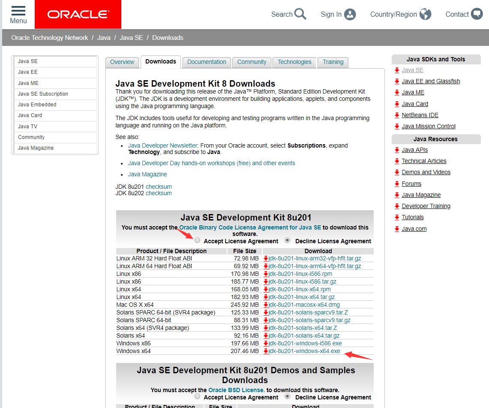Click the Country/Region globe icon
Image resolution: width=489 pixels, height=408 pixels.
pos(426,14)
